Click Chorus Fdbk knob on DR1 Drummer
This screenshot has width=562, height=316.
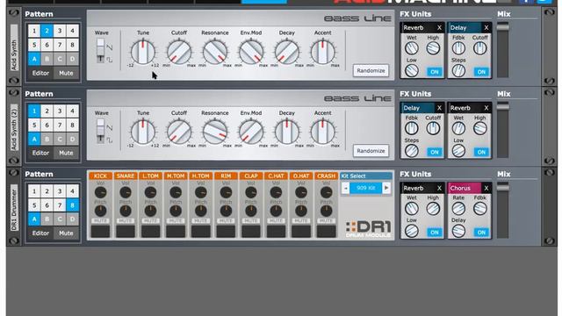(480, 209)
